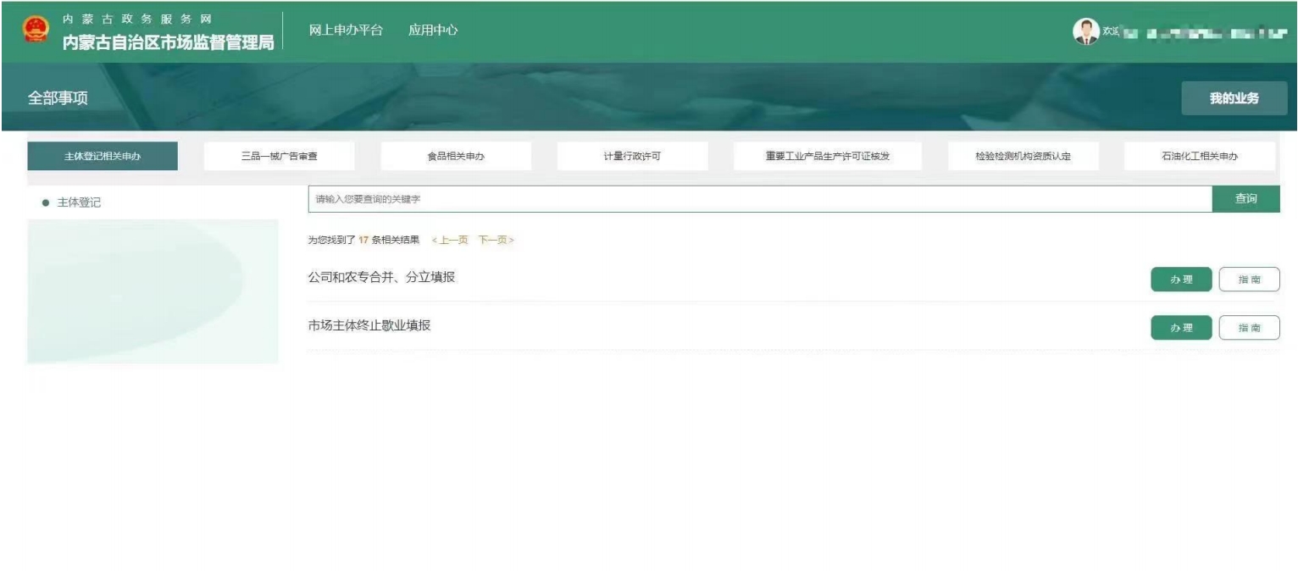Select the 主体登记相关申办 tab

pos(103,156)
